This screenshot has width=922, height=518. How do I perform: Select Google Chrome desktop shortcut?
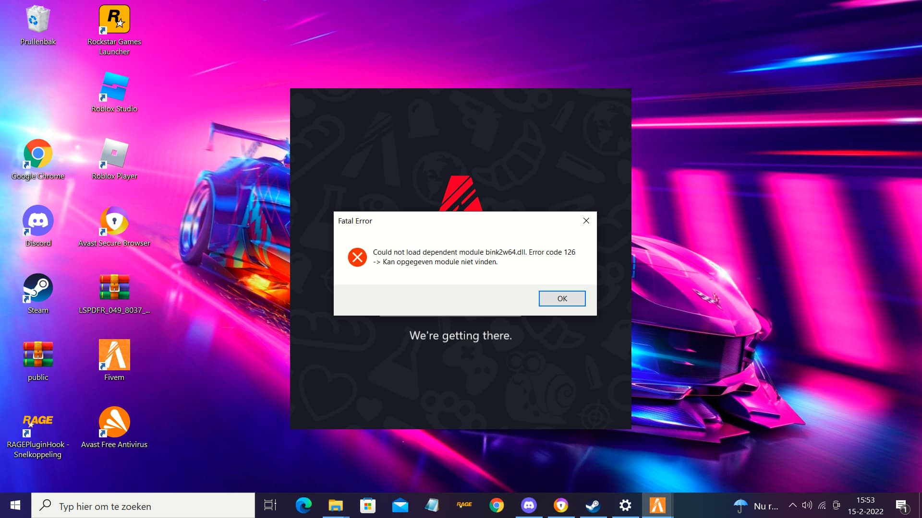pos(38,159)
